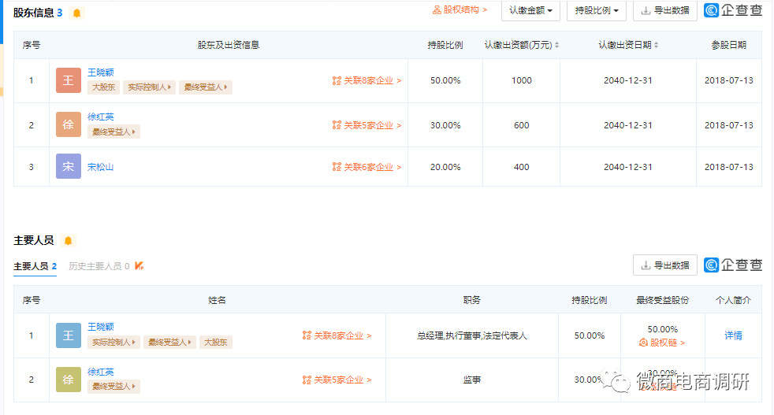Click 大股东 tag in shareholder row 1
Viewport: 774px width, 415px height.
[x=104, y=87]
